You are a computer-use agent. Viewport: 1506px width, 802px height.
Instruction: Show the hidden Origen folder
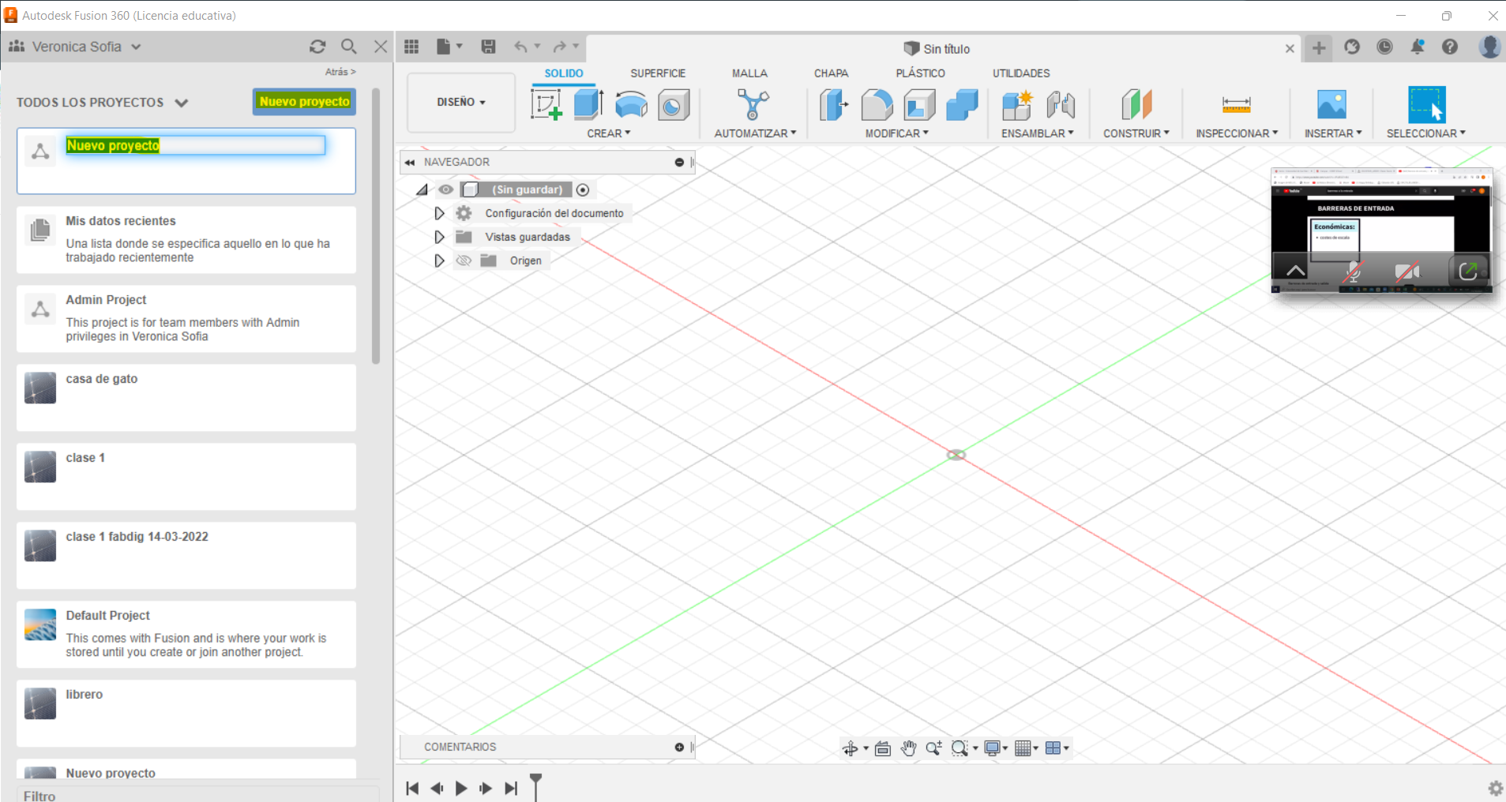[464, 260]
